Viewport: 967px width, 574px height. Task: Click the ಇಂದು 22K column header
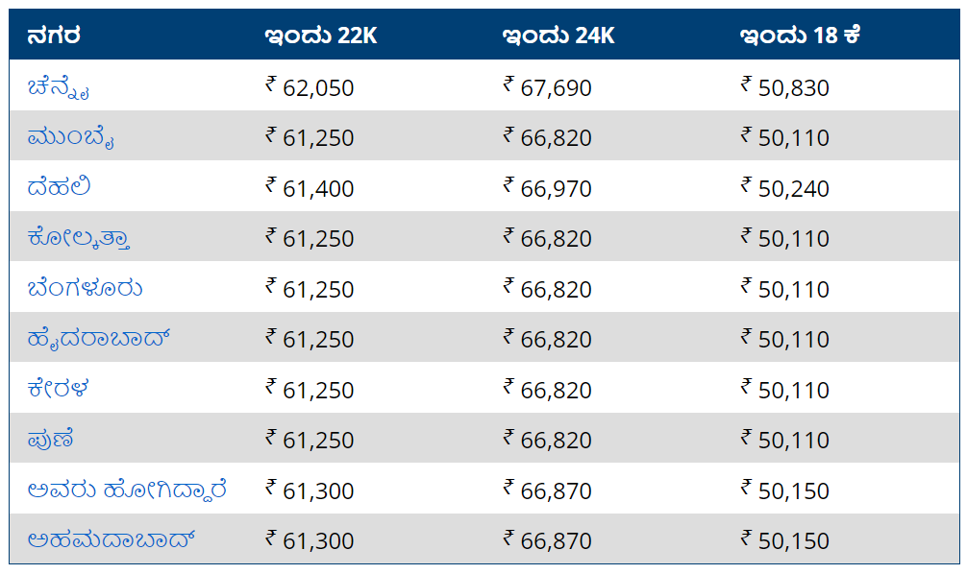[x=321, y=36]
